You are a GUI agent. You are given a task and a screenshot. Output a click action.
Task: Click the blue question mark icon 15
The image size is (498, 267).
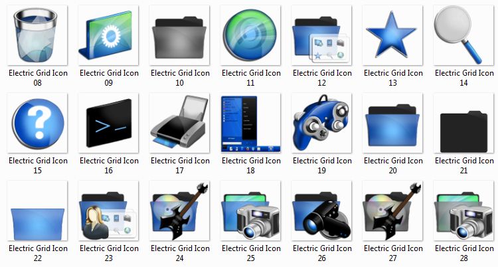(37, 123)
